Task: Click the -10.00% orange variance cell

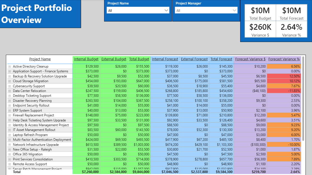Action: point(284,145)
